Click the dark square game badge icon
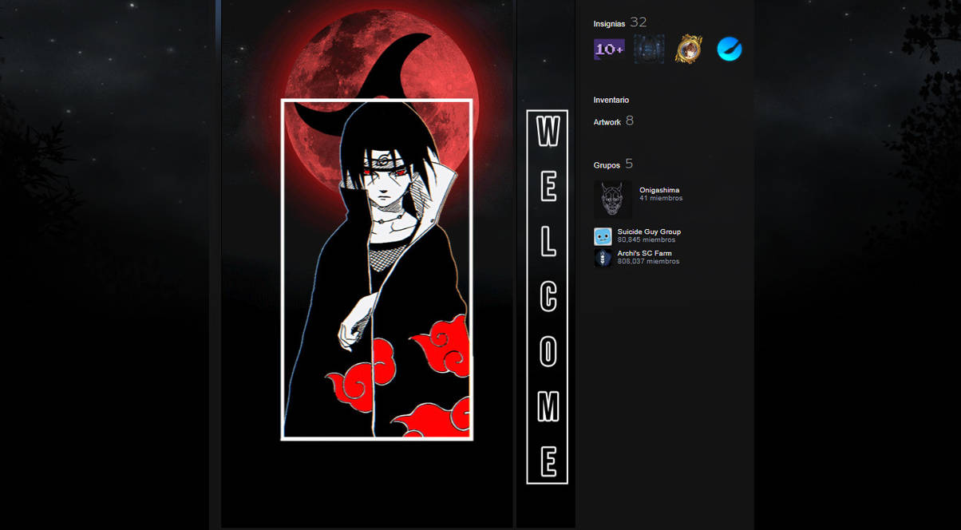Image resolution: width=961 pixels, height=530 pixels. pyautogui.click(x=649, y=49)
